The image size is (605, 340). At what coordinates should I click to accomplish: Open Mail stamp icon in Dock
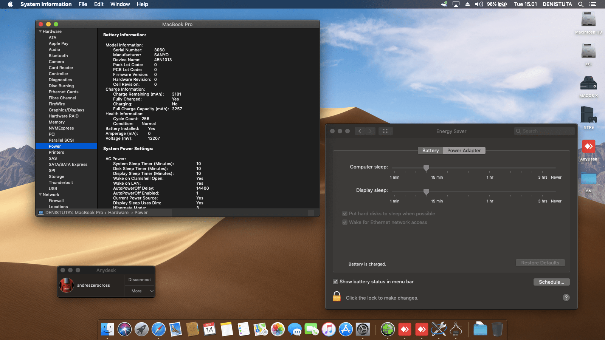point(175,329)
